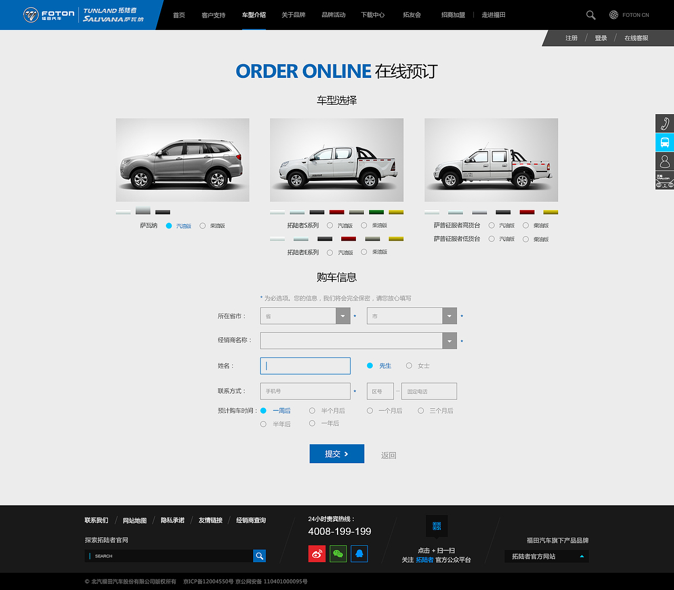This screenshot has width=674, height=590.
Task: Click the silver 萨瓦纳 SUV image
Action: click(183, 160)
